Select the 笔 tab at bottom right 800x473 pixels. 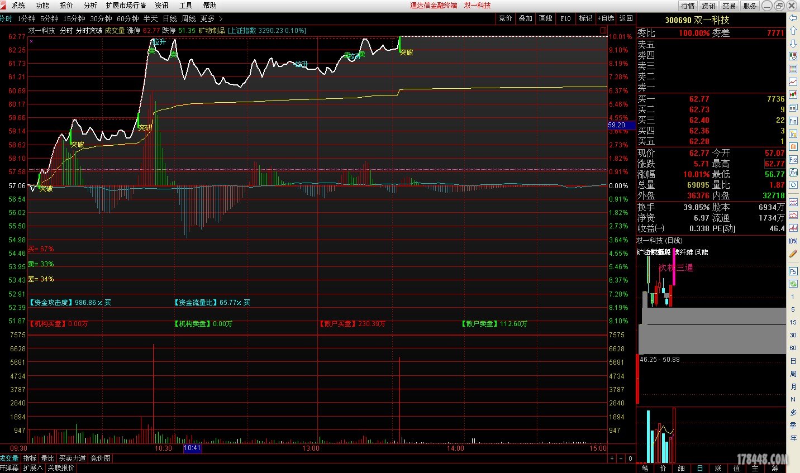point(645,468)
